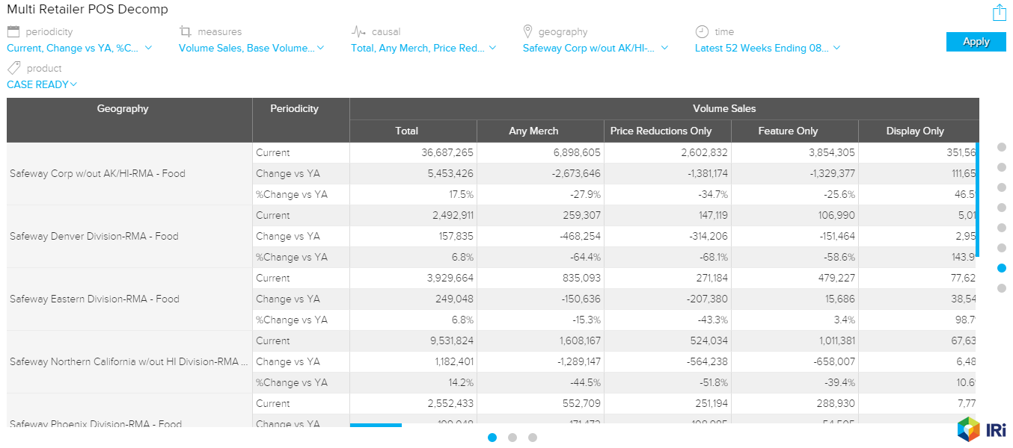Select the third page dot at bottom
The width and height of the screenshot is (1013, 448).
coord(533,438)
